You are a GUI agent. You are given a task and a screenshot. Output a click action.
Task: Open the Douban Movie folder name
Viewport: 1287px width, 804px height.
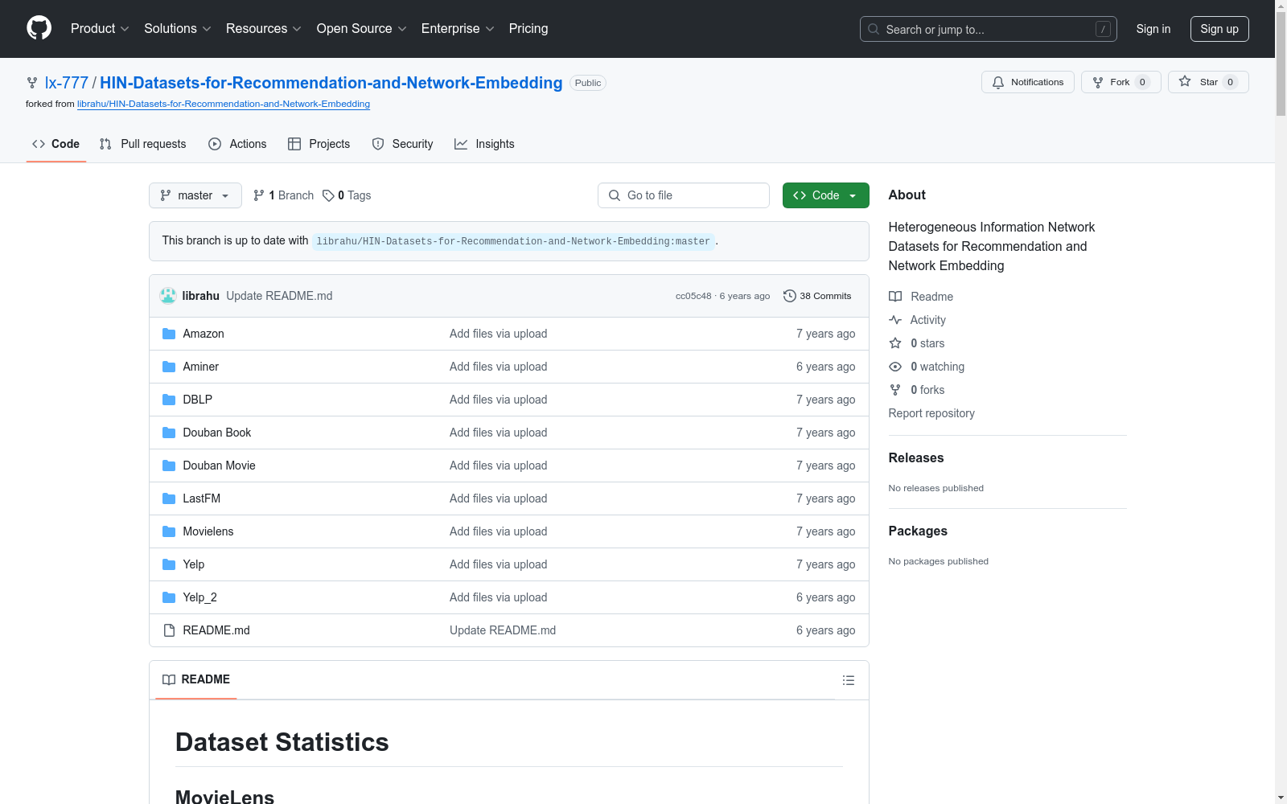tap(219, 466)
